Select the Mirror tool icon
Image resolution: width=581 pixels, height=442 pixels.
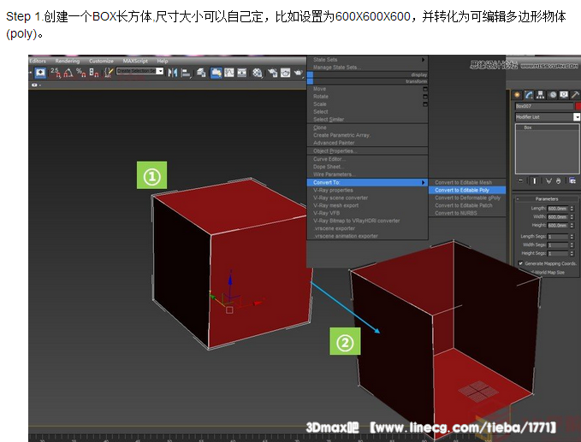click(x=172, y=73)
